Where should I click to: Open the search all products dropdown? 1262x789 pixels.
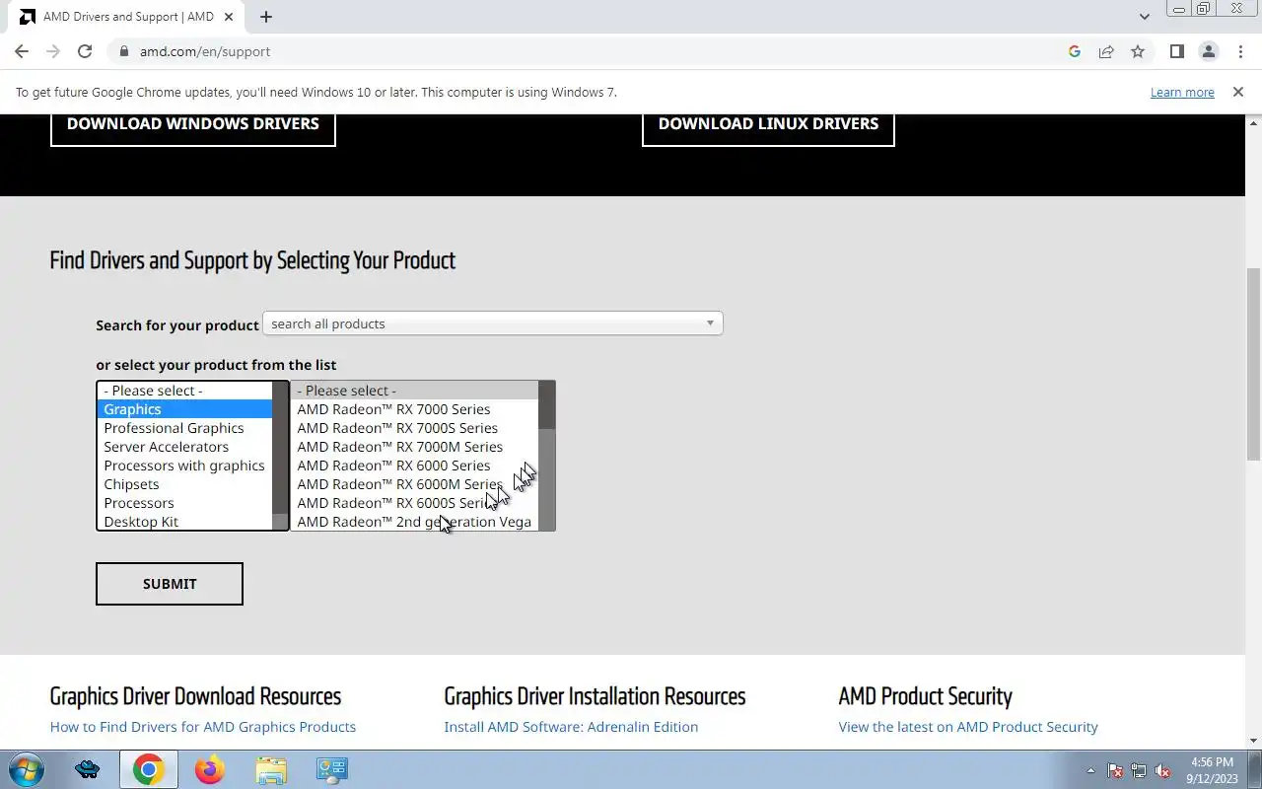(x=492, y=323)
